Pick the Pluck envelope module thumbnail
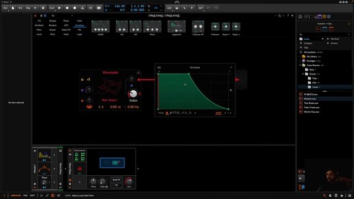 [152, 27]
